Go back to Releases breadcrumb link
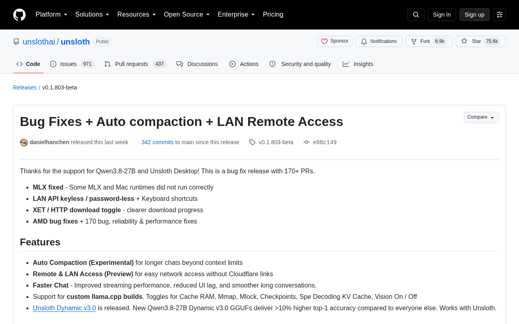 tap(25, 87)
